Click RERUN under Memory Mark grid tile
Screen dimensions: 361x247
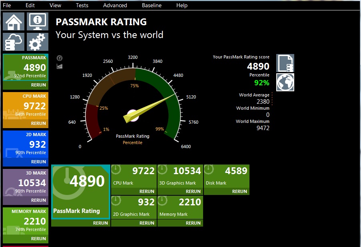click(x=193, y=223)
